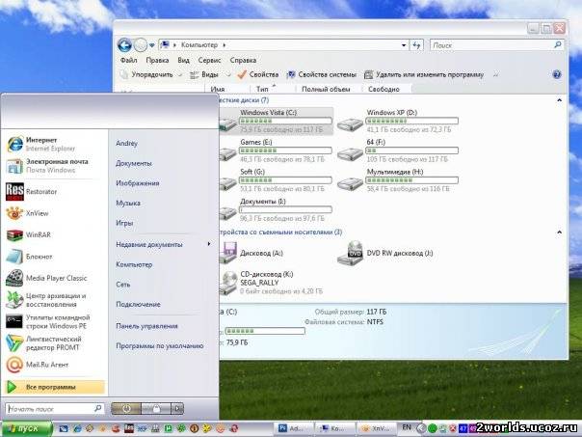Click the refresh button beside address bar

416,45
